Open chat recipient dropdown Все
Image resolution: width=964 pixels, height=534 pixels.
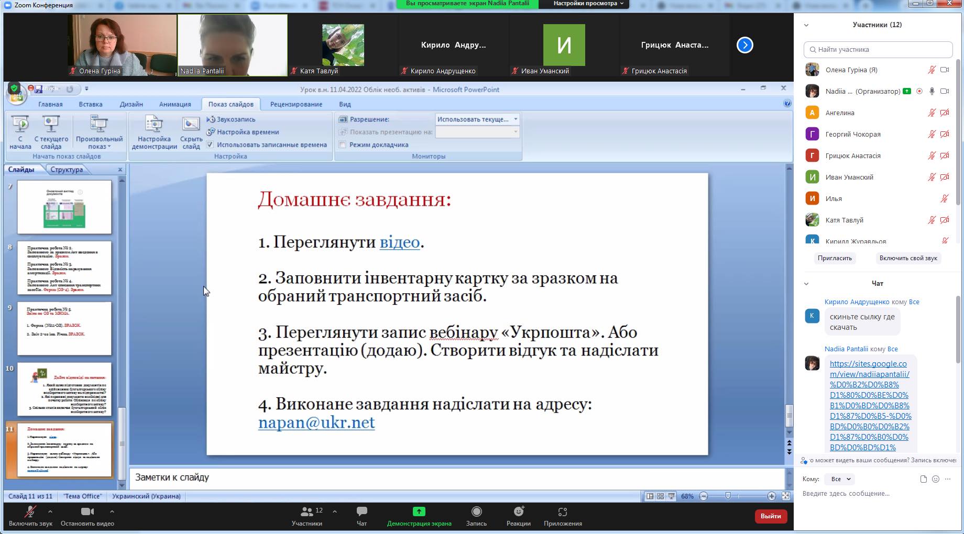pyautogui.click(x=840, y=479)
